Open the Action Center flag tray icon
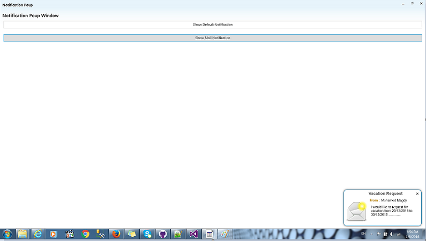 click(379, 234)
